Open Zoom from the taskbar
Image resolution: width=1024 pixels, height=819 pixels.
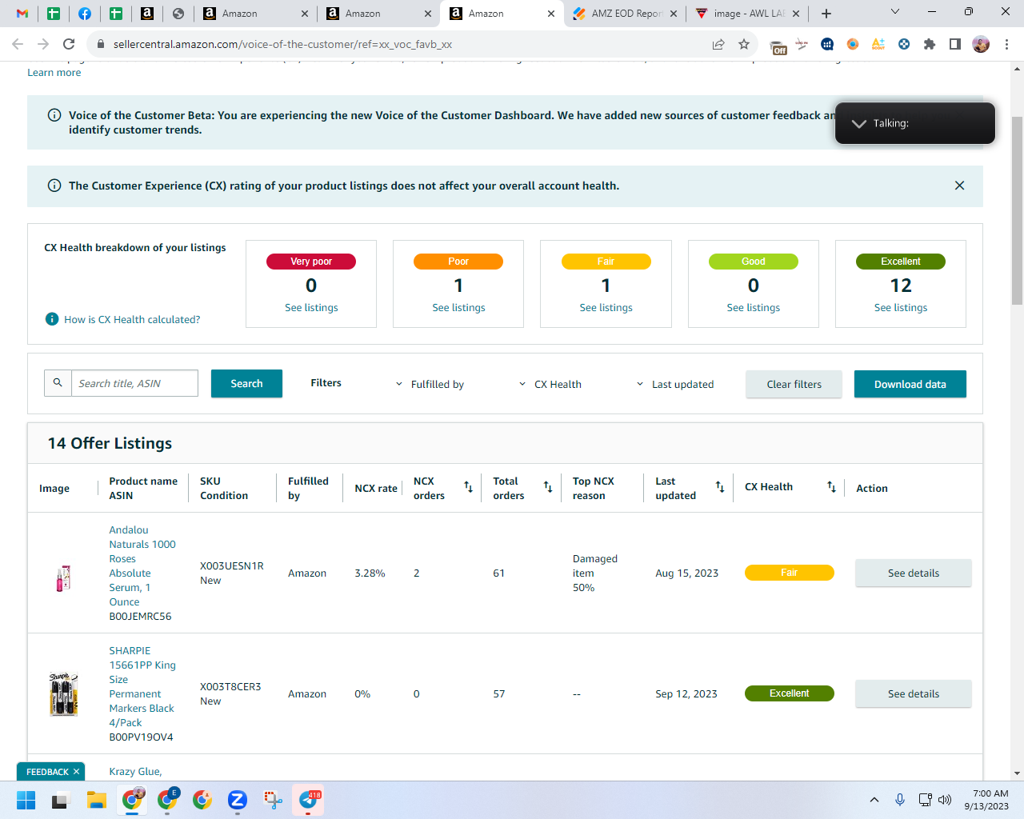pos(237,800)
